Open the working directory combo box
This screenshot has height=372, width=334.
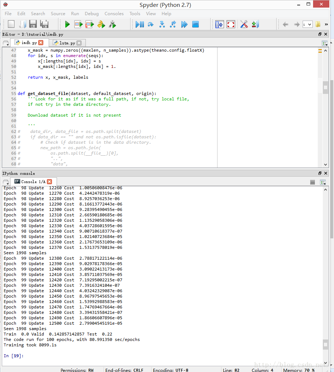tap(307, 24)
